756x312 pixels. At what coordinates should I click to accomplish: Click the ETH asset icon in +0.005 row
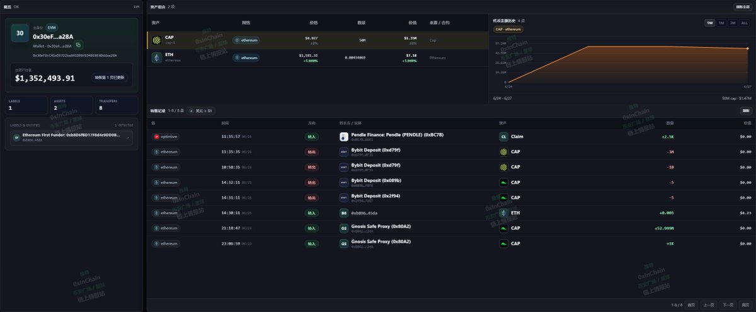pos(503,213)
